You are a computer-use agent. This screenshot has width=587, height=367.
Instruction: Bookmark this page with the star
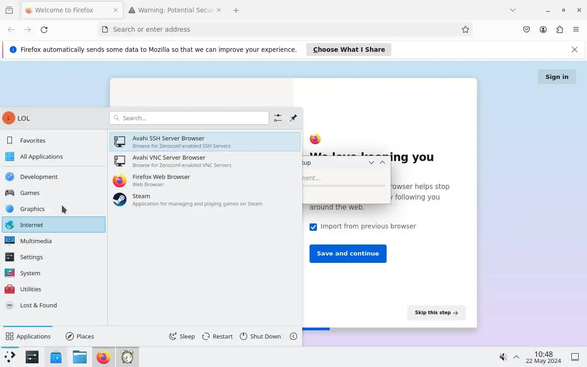465,29
